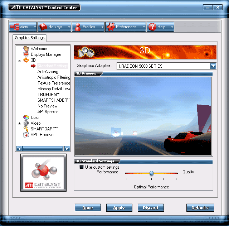The image size is (229, 226).
Task: Open the View dropdown arrow
Action: 35,27
